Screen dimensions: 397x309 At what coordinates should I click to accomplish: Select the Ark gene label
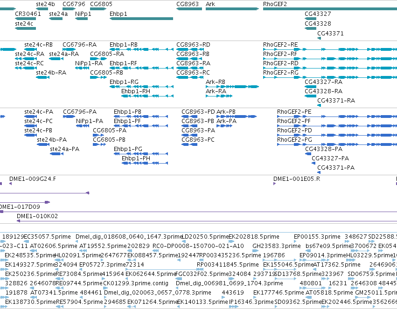pyautogui.click(x=210, y=4)
